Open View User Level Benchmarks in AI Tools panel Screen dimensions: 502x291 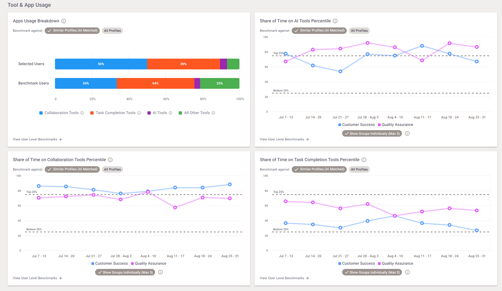point(282,139)
